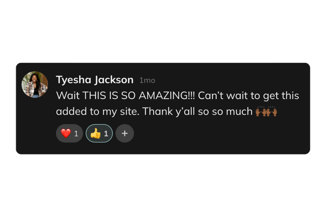326x217 pixels.
Task: Click the heart reaction count number
Action: [76, 133]
